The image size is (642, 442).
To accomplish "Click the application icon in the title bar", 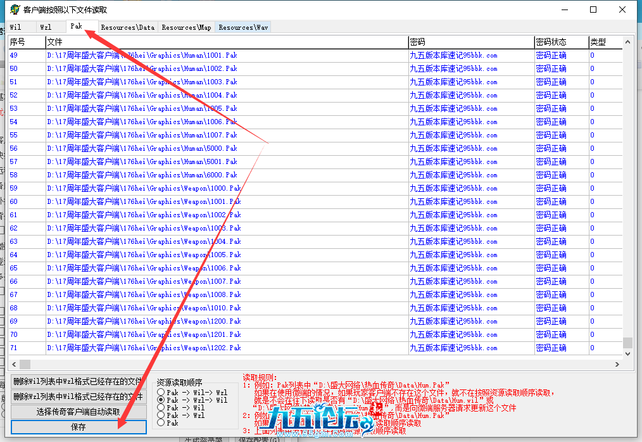I will [x=13, y=9].
